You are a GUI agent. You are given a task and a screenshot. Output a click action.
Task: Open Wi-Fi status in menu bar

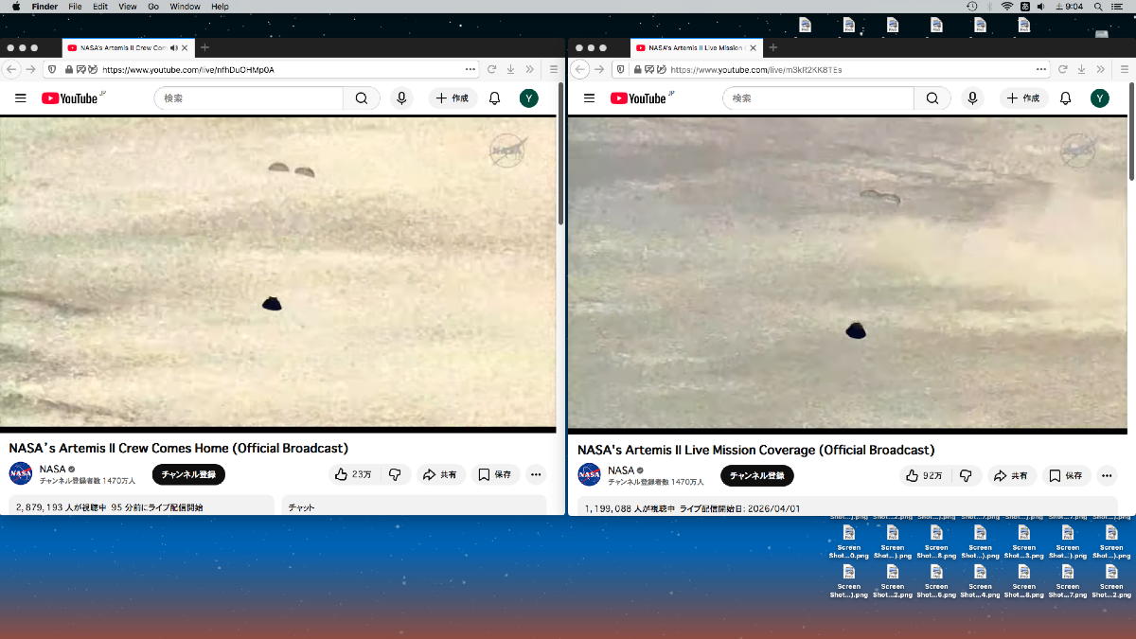coord(1007,7)
